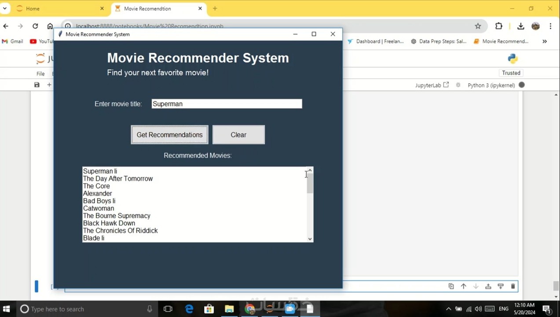
Task: Bookmark this page with the star icon
Action: tap(478, 26)
